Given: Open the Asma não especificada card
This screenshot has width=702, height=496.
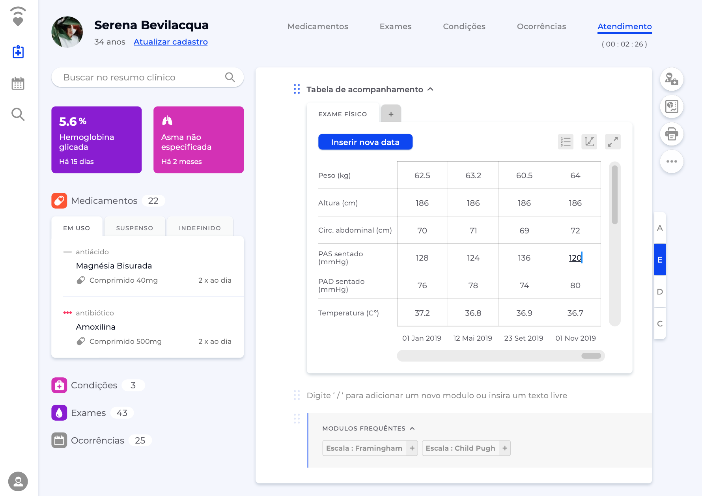Looking at the screenshot, I should 198,140.
